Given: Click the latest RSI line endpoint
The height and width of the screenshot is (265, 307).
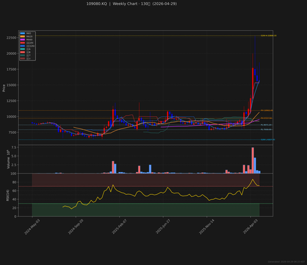Looking at the screenshot, I should pos(259,186).
